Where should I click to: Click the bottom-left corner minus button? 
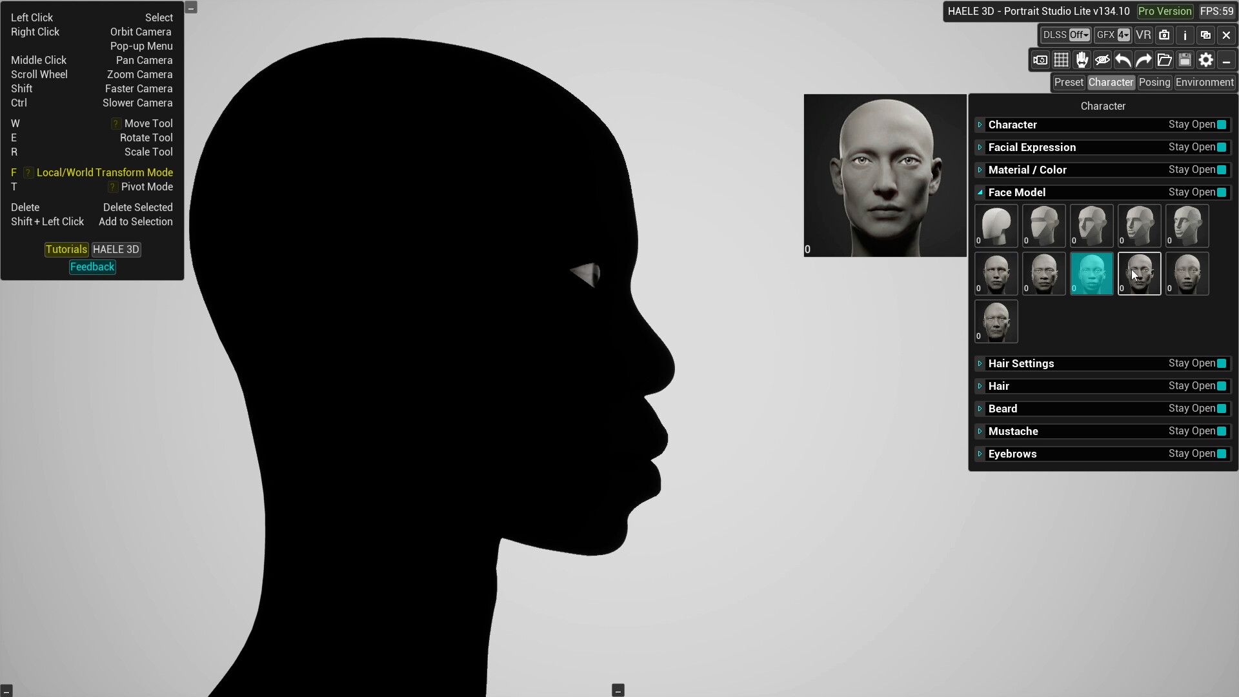click(6, 691)
